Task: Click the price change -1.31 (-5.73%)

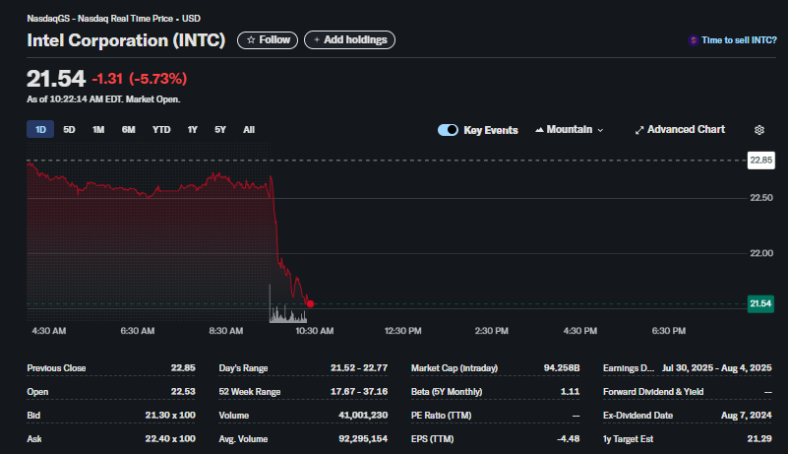Action: [x=140, y=79]
